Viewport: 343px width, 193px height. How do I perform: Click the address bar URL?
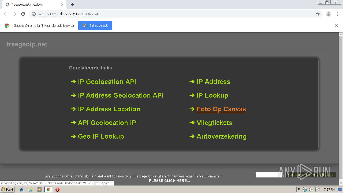80,14
